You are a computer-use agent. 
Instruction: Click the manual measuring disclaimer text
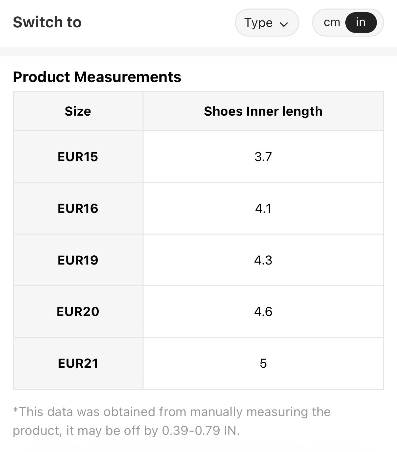[x=171, y=412]
